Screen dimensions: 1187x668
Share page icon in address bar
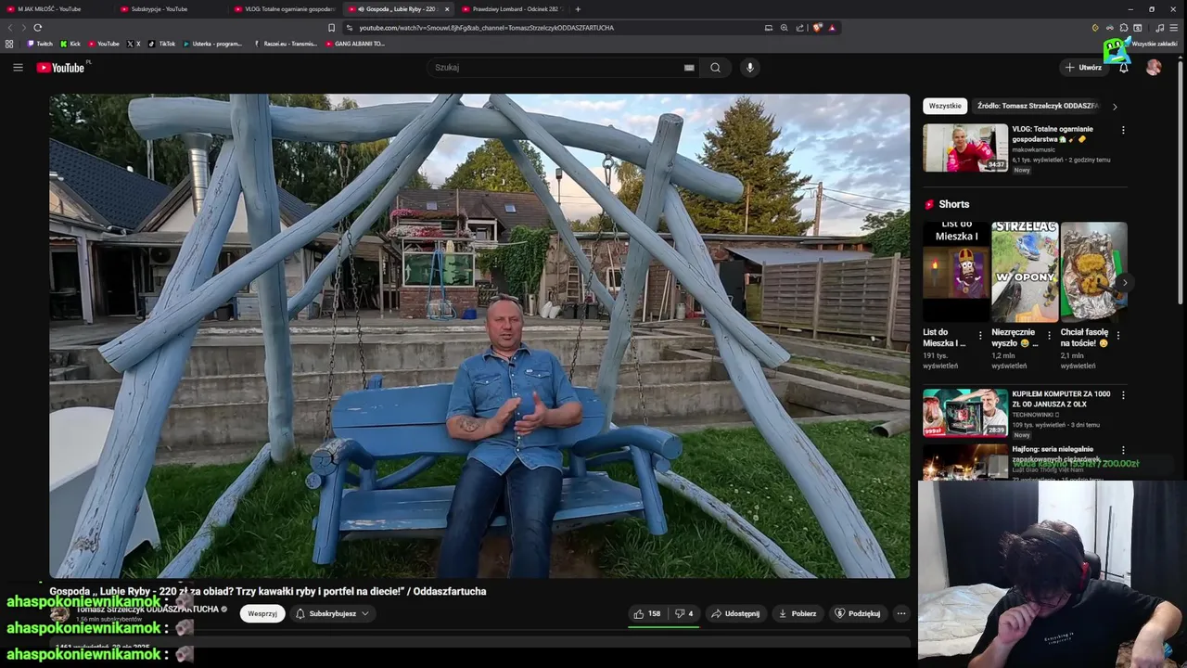coord(800,28)
